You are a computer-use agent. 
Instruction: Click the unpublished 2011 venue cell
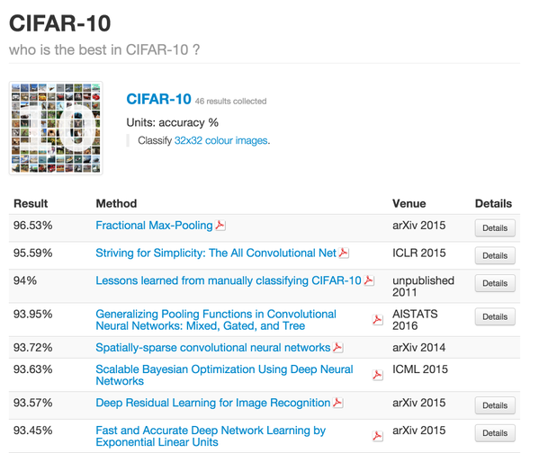(423, 287)
